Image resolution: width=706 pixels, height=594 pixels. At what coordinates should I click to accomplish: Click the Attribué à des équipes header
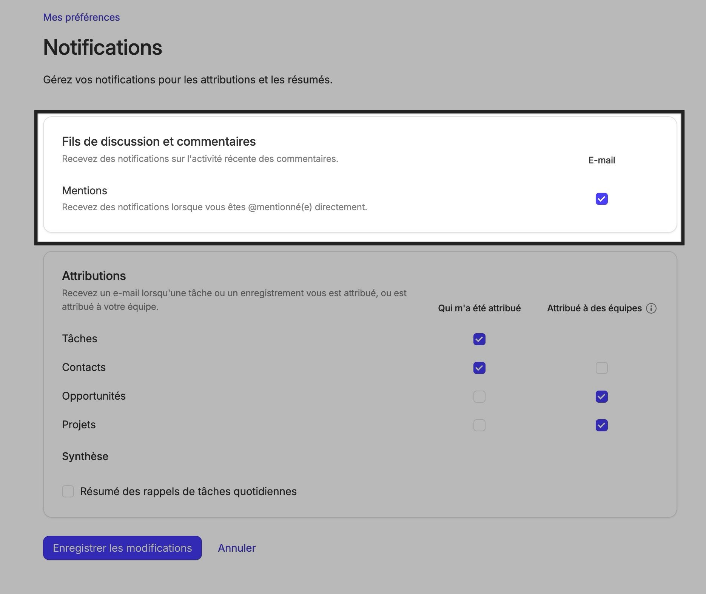(x=594, y=308)
